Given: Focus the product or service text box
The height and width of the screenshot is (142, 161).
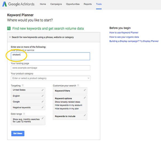Looking at the screenshot, I should coord(50,56).
